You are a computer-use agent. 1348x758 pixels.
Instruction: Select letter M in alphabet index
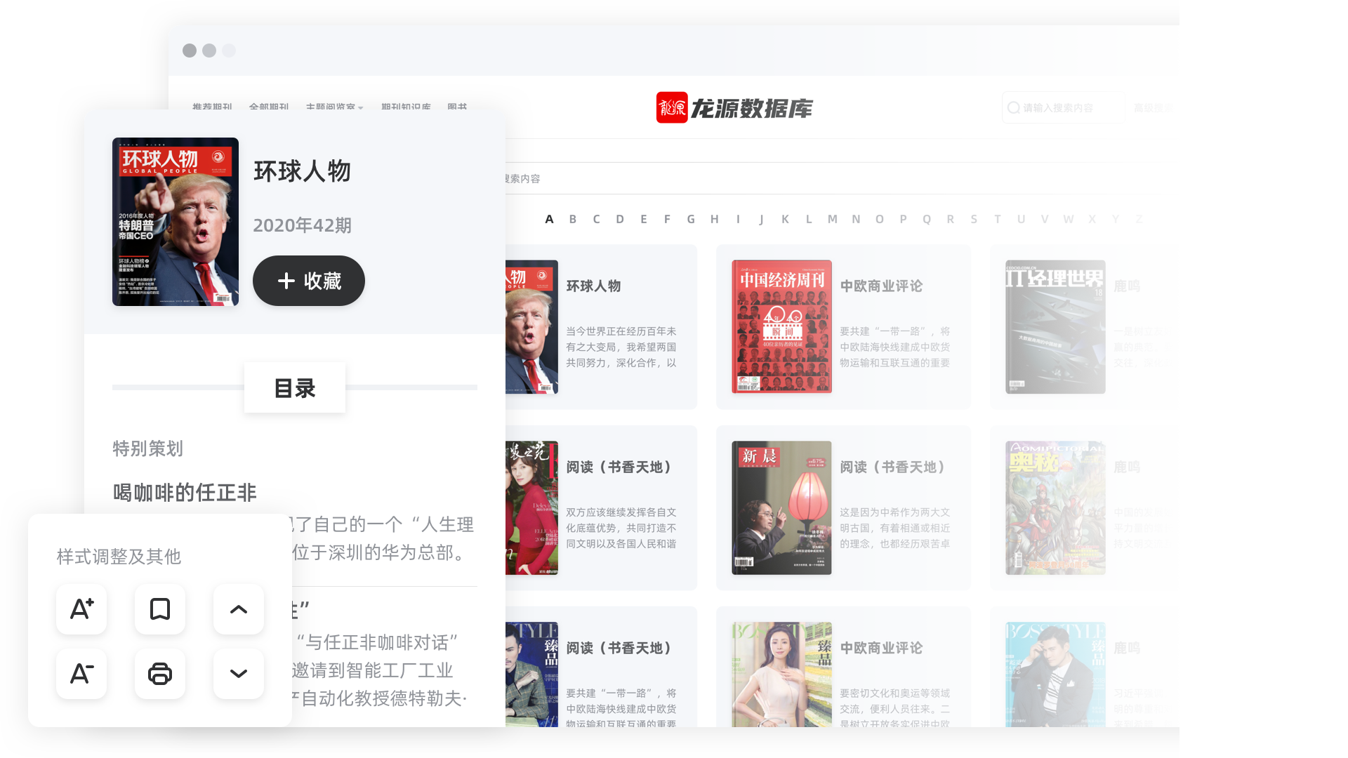tap(833, 219)
